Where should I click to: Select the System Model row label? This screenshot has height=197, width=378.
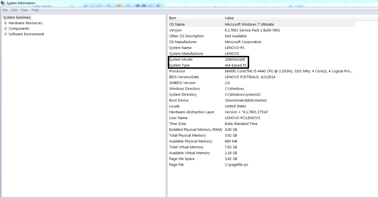181,60
